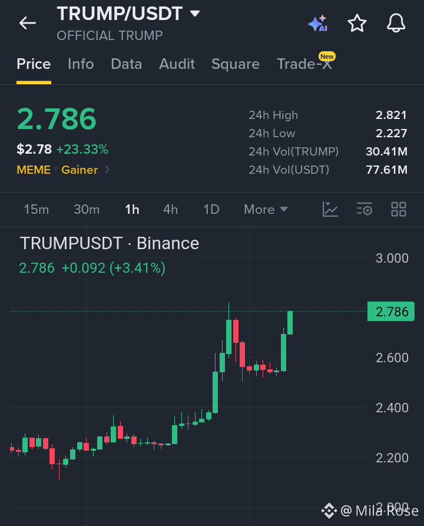Click the TRUMPUSDT · Binance chart title
This screenshot has width=424, height=526.
coord(110,243)
